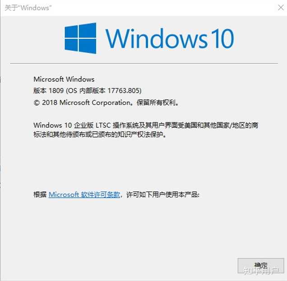287x281 pixels.
Task: Click the "Microsoft Corporation" copyright text
Action: pos(95,103)
